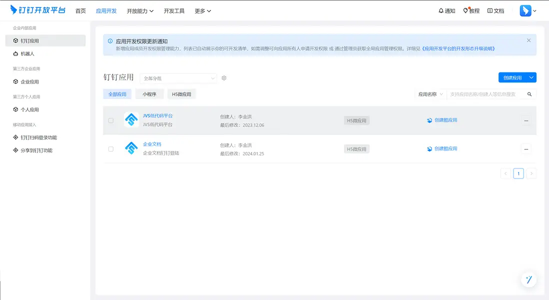Screen dimensions: 549x300
Task: Check the JVS低代码平台 row checkbox
Action: 111,120
